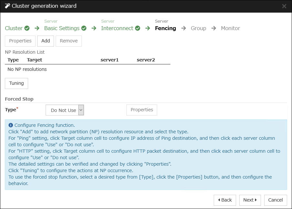
Task: Click the green checkmark beside Interconnect
Action: pyautogui.click(x=138, y=28)
